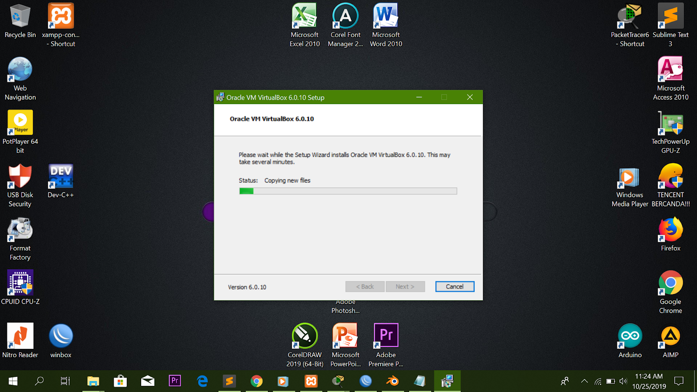Screen dimensions: 697x392
Task: Open File Explorer from the taskbar
Action: [93, 381]
